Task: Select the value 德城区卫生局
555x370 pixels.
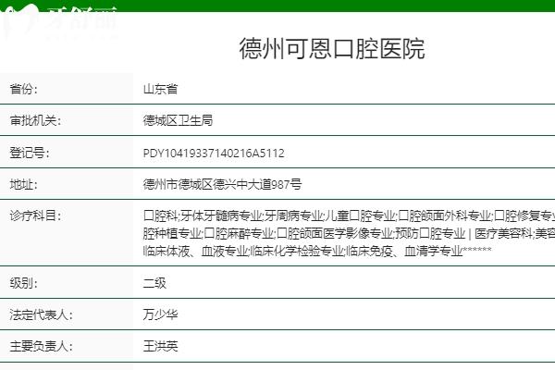Action: (x=178, y=120)
